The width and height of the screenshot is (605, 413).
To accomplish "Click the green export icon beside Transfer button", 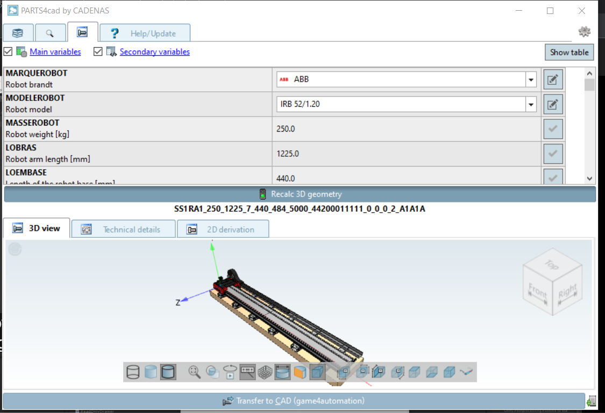I will (591, 401).
